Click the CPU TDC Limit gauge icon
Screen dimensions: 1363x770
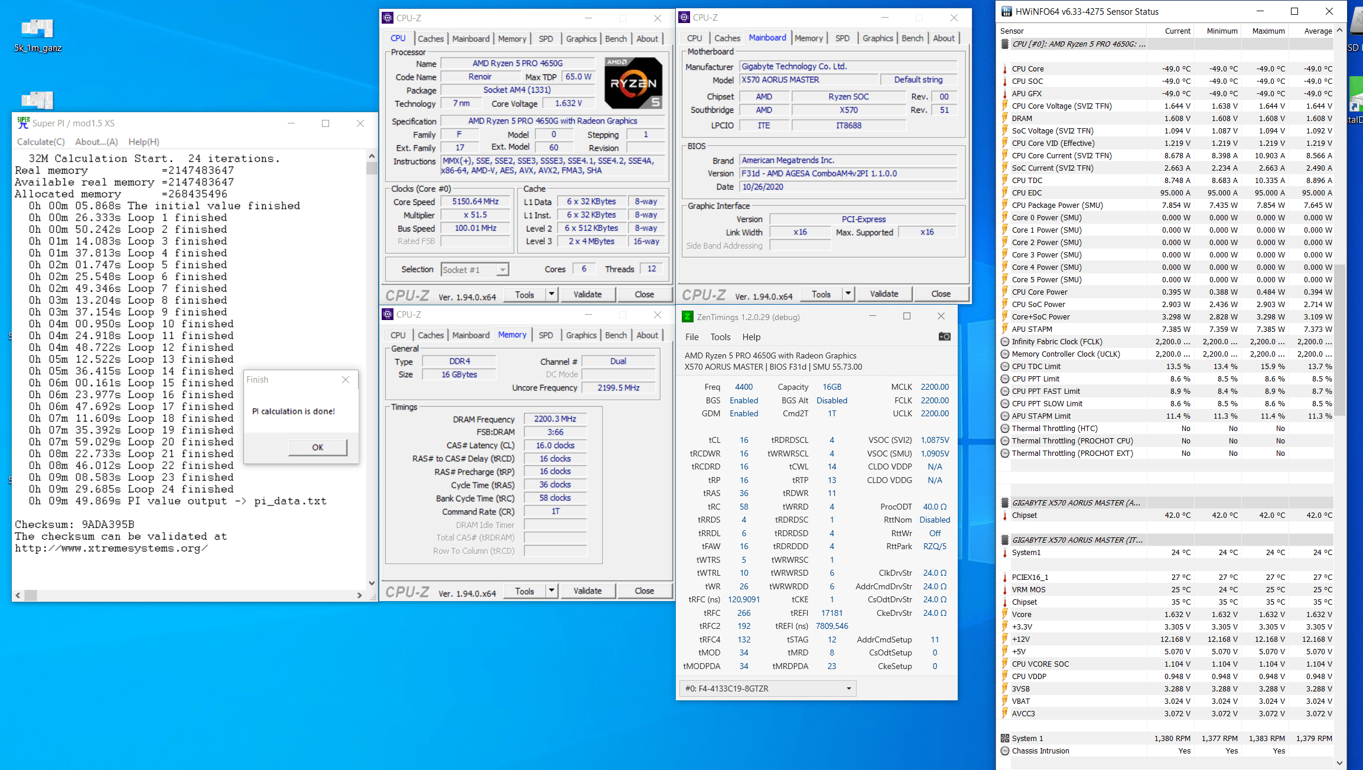[x=1005, y=367]
